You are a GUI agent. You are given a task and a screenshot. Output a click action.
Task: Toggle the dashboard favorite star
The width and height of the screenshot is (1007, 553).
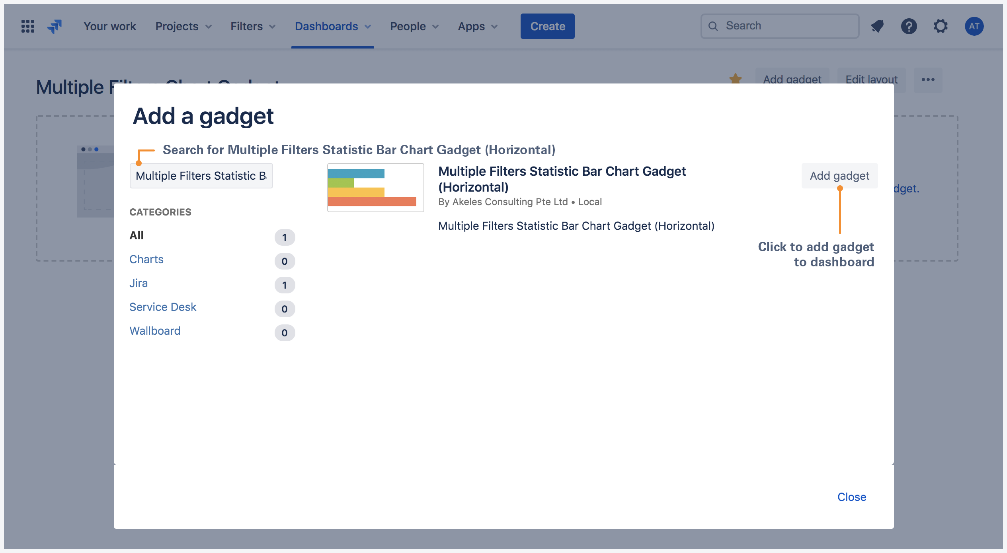tap(736, 78)
